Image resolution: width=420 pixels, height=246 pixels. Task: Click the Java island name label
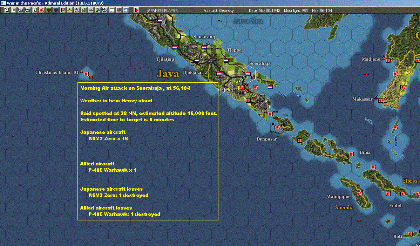(168, 74)
